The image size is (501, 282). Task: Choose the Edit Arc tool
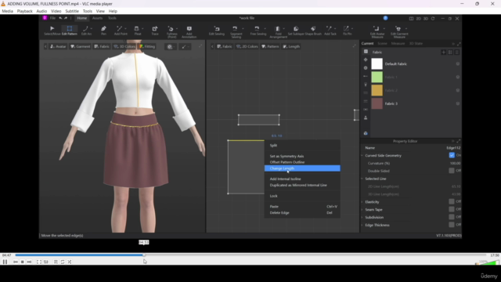coord(85,31)
